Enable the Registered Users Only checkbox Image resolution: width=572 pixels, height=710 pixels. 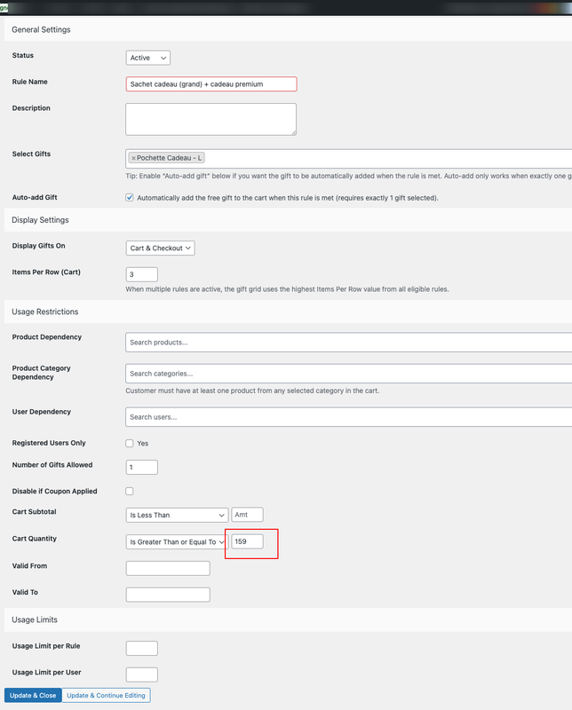[x=130, y=443]
